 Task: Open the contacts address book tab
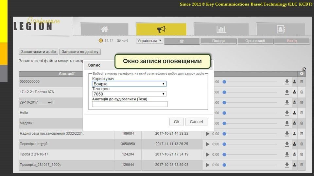(x=280, y=29)
